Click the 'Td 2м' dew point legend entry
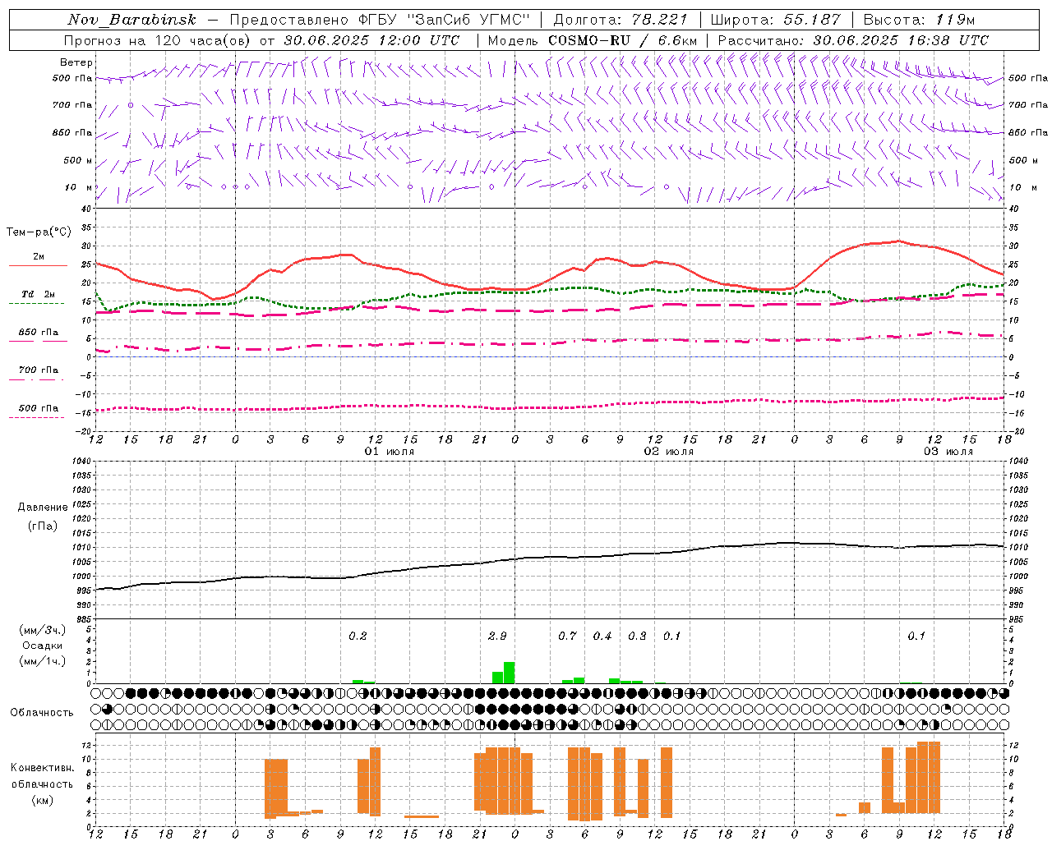This screenshot has height=841, width=1052. 39,294
